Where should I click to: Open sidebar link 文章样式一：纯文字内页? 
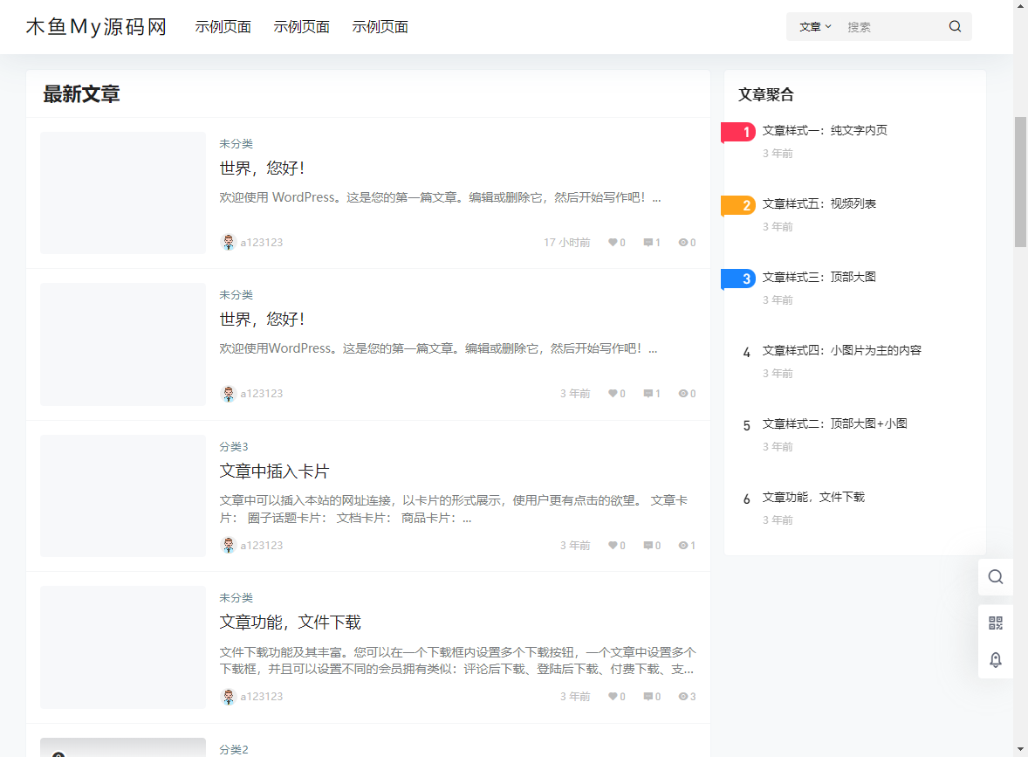(x=825, y=131)
